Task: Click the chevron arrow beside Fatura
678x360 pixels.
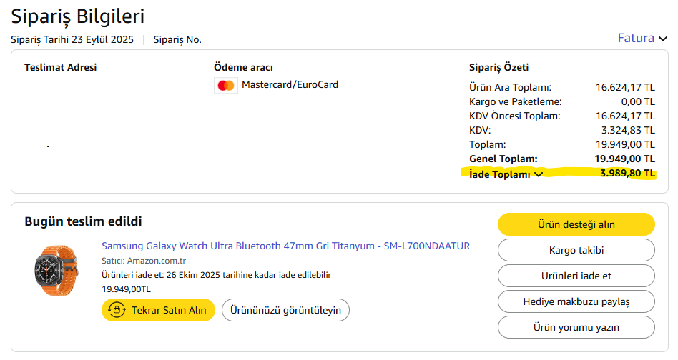Action: tap(663, 39)
